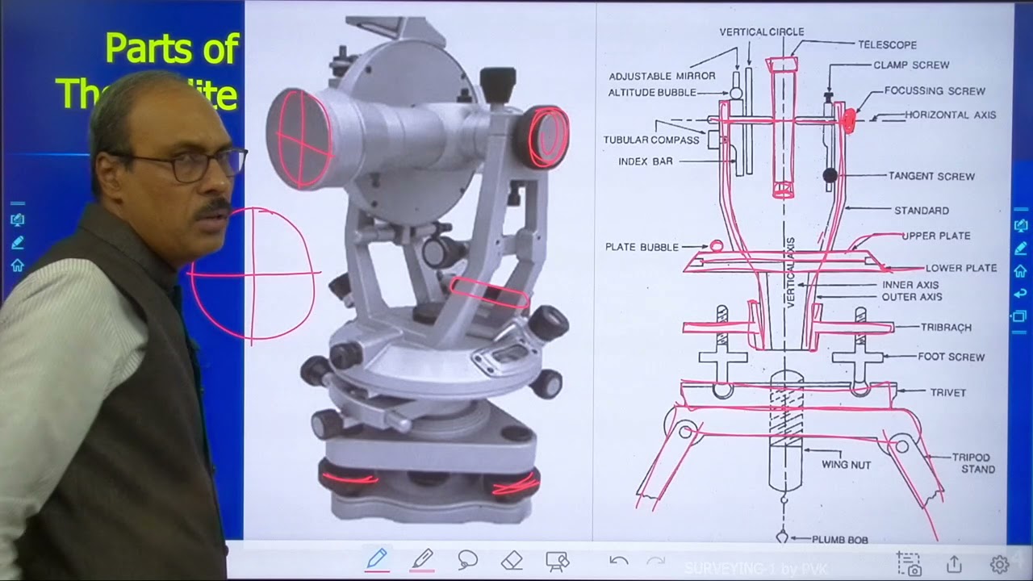The height and width of the screenshot is (581, 1033).
Task: Select the second pen with pink underline
Action: tap(422, 559)
